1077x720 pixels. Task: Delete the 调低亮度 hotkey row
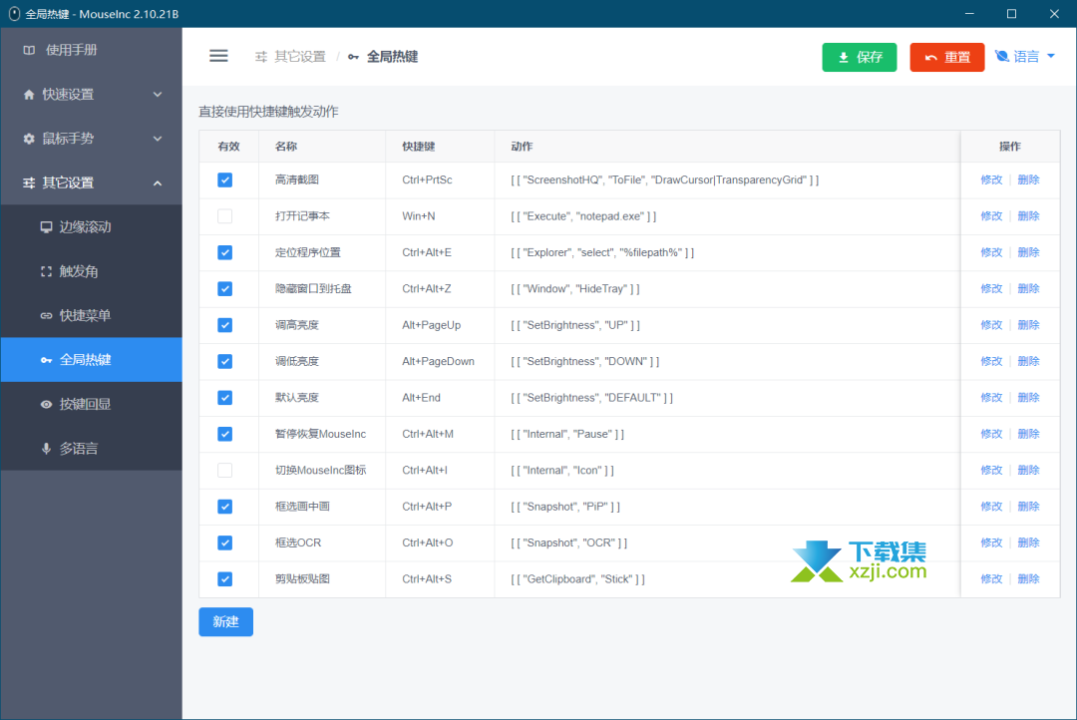[1028, 361]
